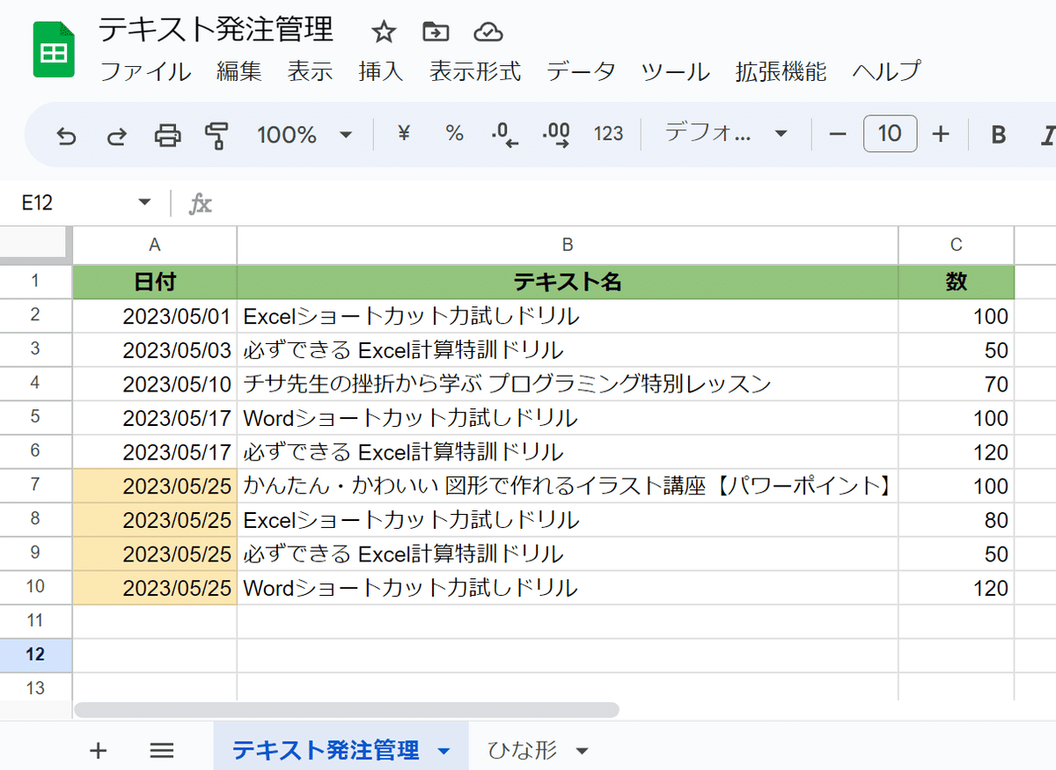1056x770 pixels.
Task: Redo the last action
Action: point(116,135)
